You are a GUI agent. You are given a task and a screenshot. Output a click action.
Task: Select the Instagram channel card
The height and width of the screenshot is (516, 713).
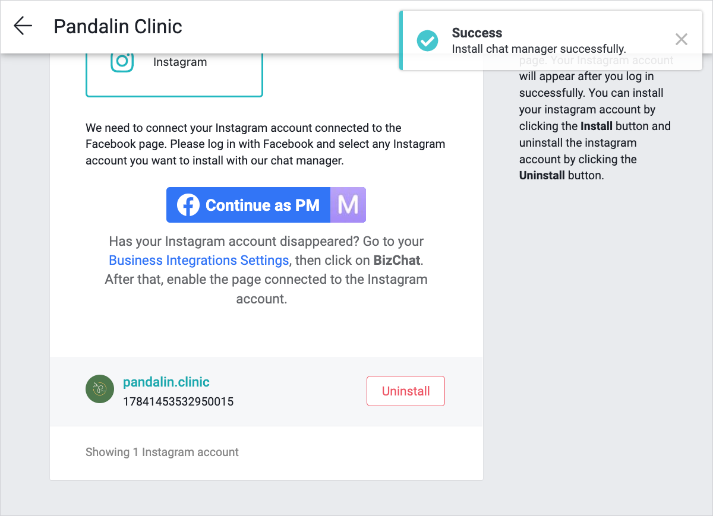tap(174, 74)
